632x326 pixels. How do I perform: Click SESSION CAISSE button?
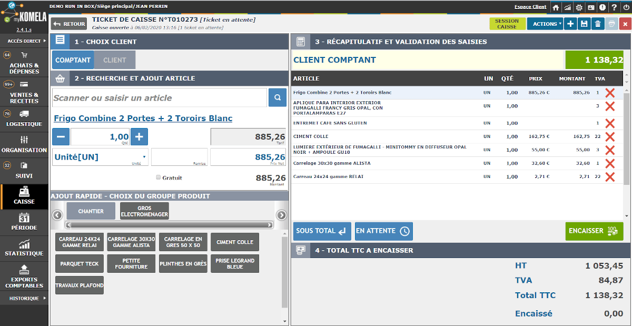tap(507, 24)
